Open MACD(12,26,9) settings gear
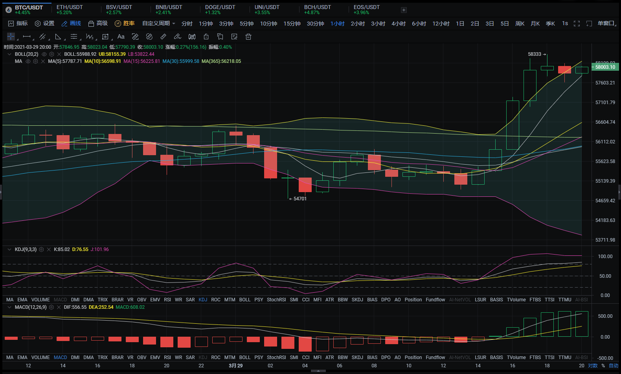Image resolution: width=621 pixels, height=374 pixels. point(51,307)
